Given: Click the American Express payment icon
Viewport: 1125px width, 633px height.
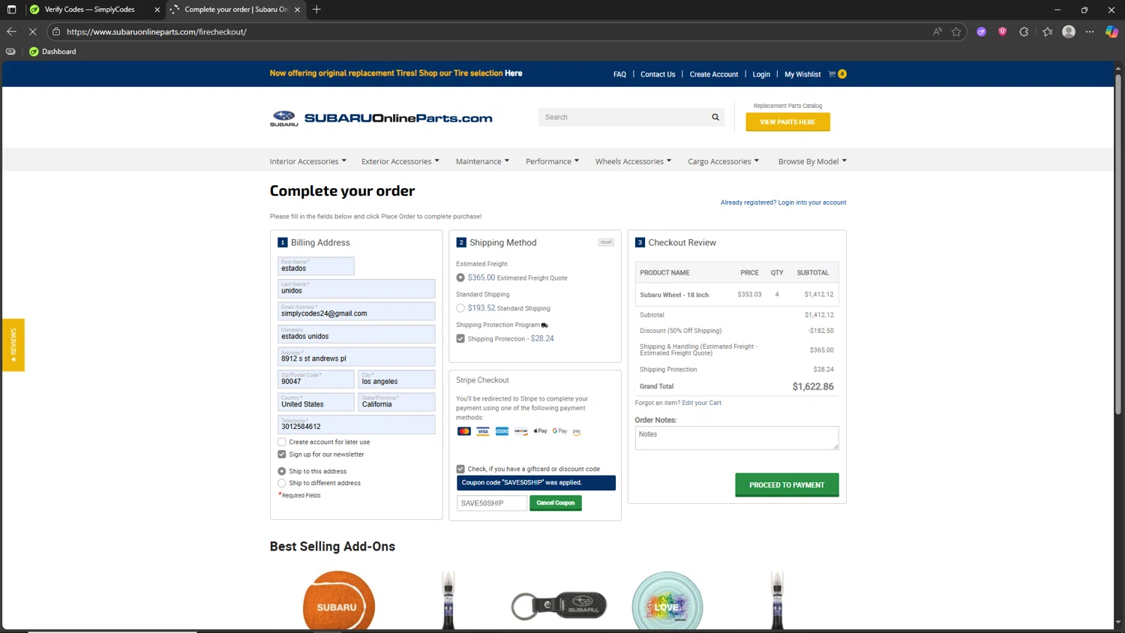Looking at the screenshot, I should pos(502,431).
